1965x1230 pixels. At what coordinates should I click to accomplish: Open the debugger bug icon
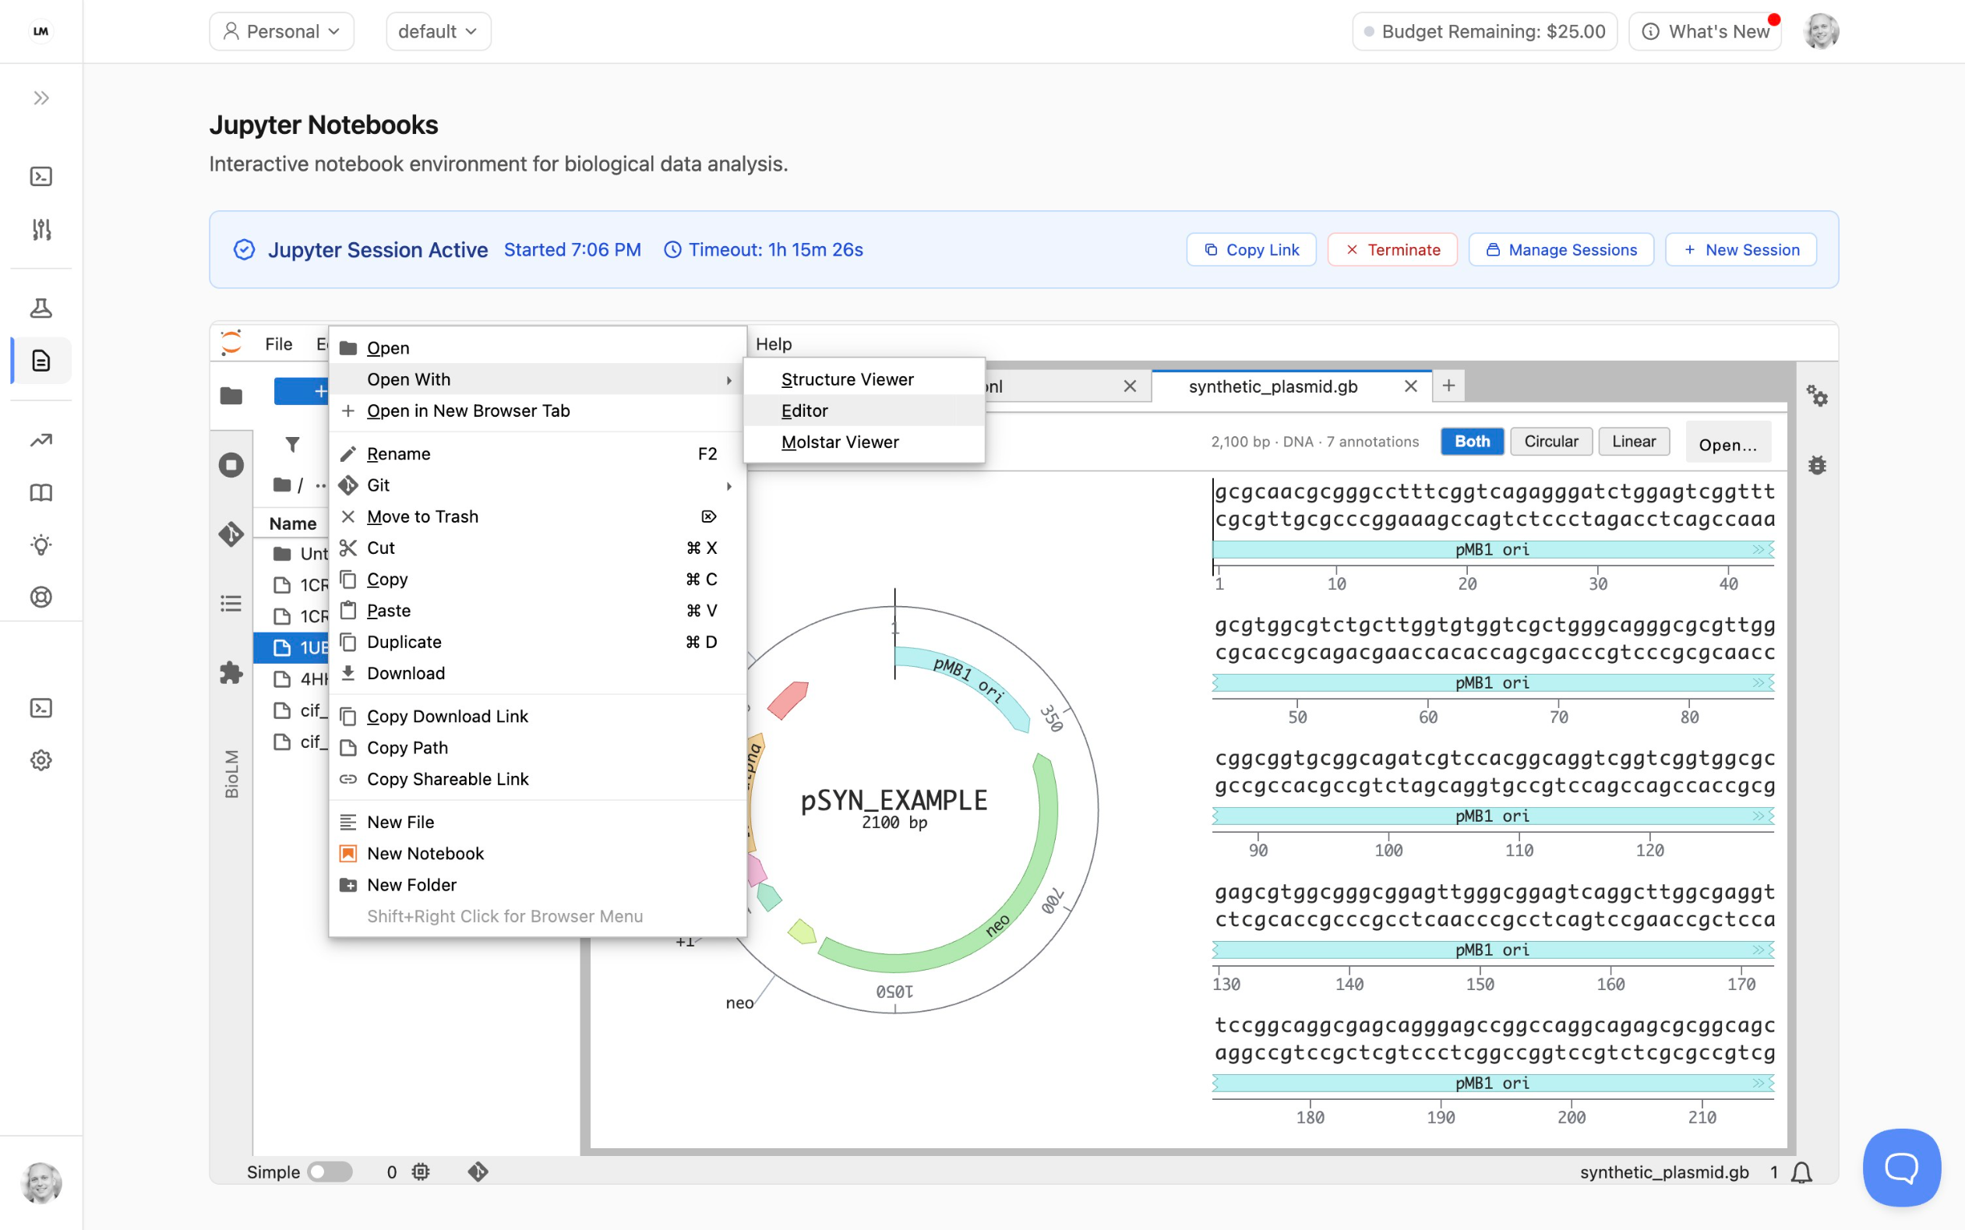pyautogui.click(x=1817, y=465)
